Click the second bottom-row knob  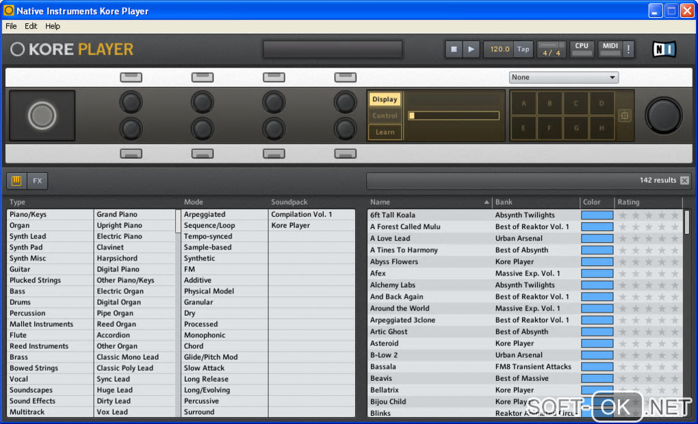point(203,129)
